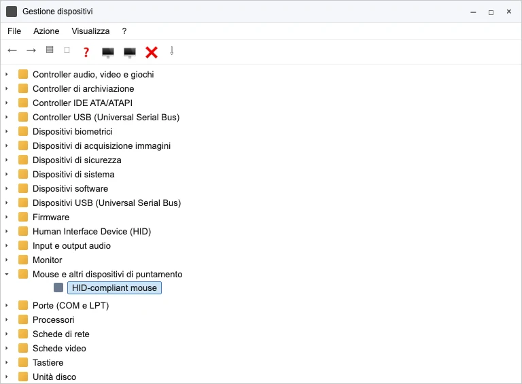Click the Input e output audio folder icon

(23, 245)
